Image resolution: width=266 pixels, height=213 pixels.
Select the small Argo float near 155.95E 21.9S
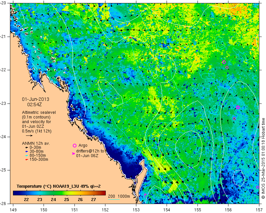point(227,68)
